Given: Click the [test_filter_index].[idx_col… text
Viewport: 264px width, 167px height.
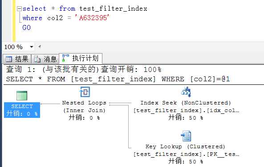Looking at the screenshot, I should click(x=186, y=110).
